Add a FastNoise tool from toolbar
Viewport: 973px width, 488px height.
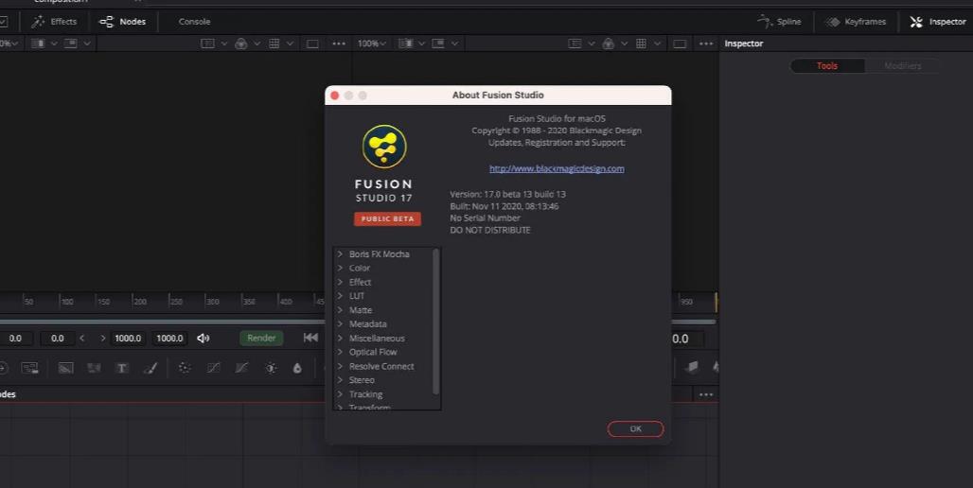click(94, 368)
